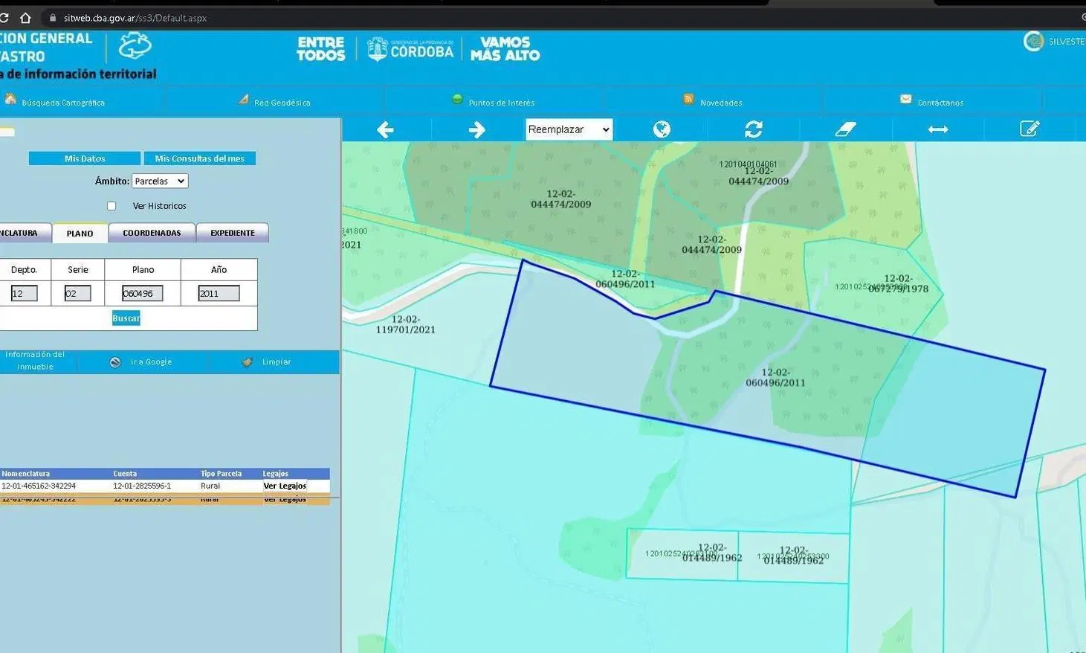Click the Depto. input field

click(x=24, y=293)
